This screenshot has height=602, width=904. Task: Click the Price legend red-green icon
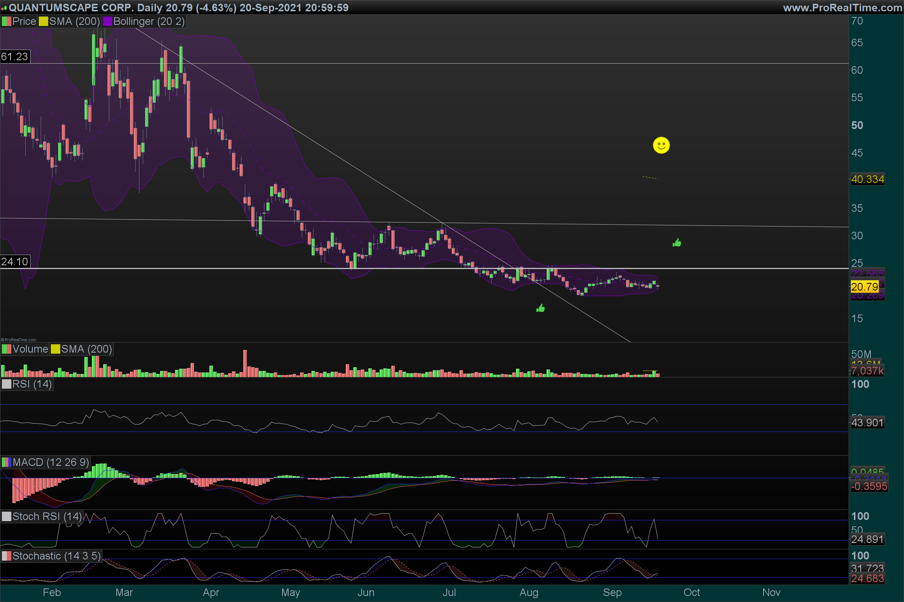click(6, 21)
